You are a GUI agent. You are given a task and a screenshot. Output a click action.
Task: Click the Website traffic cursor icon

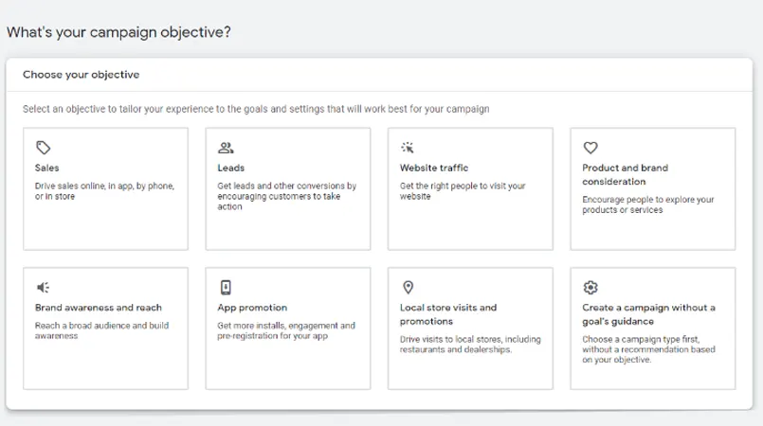tap(408, 148)
